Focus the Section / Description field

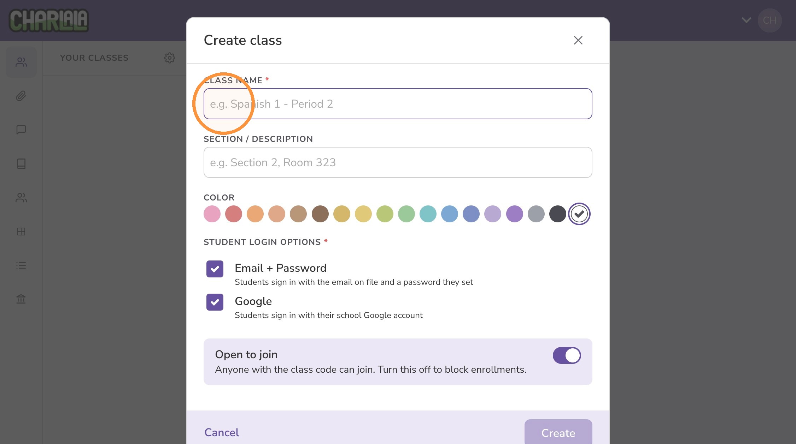(398, 162)
